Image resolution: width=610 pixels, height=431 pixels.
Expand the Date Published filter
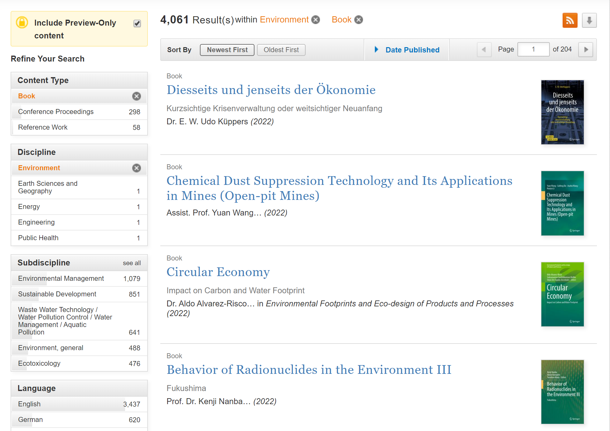[x=407, y=50]
